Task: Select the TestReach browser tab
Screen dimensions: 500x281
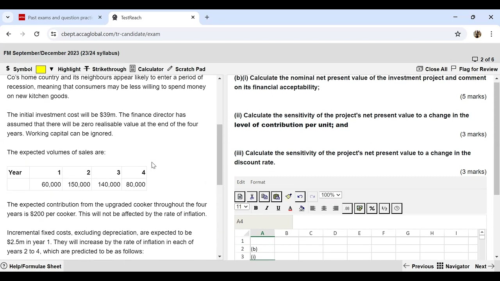Action: (x=153, y=18)
